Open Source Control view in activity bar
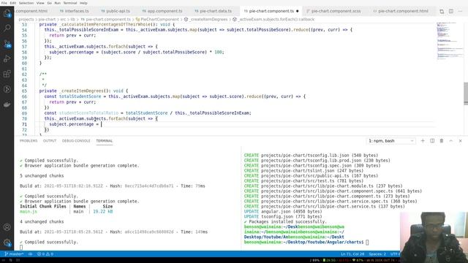This screenshot has width=468, height=263. (x=7, y=44)
